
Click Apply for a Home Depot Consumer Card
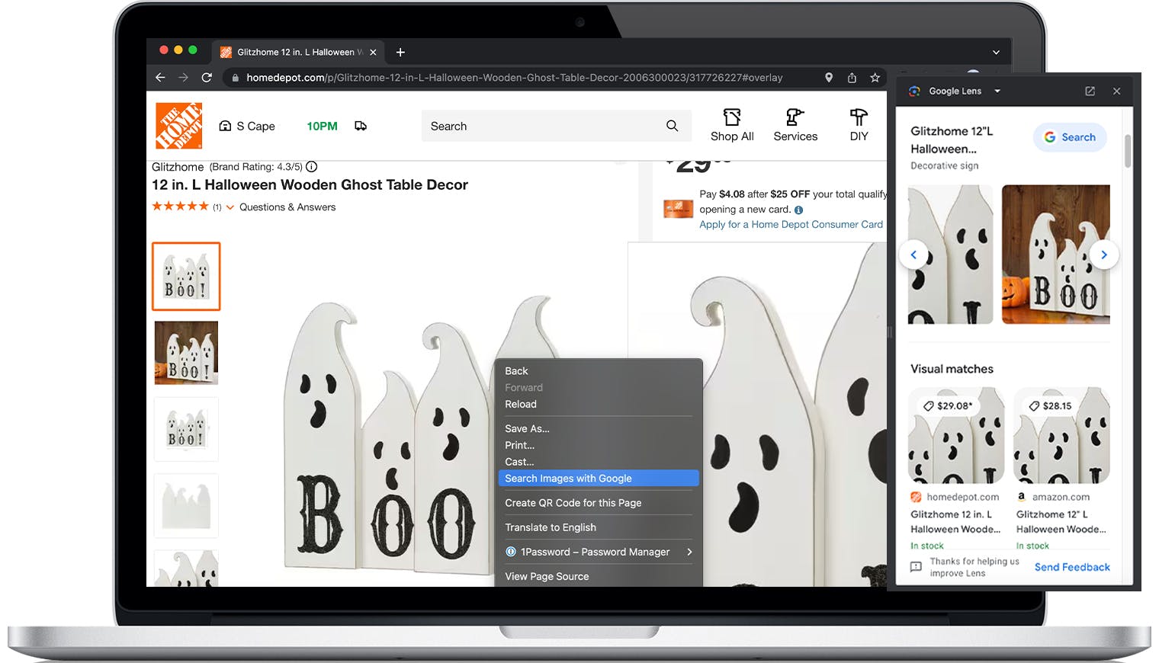point(791,225)
